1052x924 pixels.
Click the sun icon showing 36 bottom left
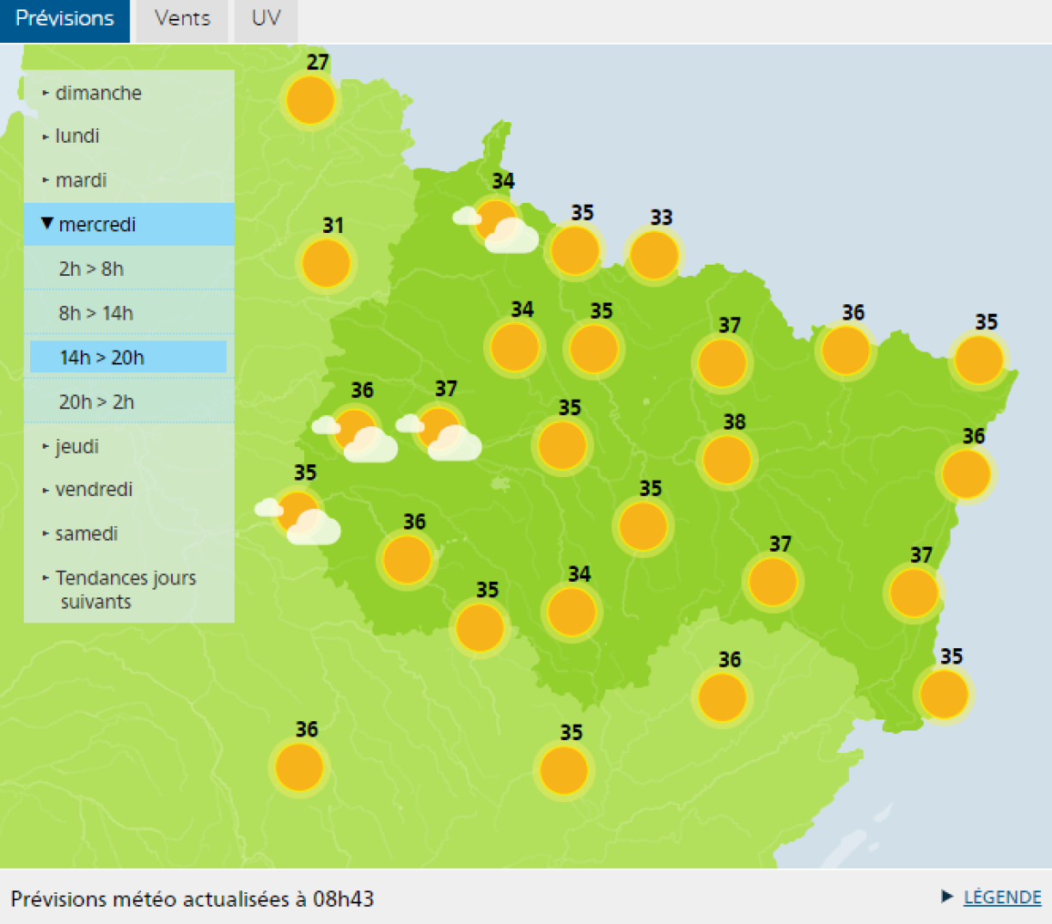coord(299,768)
